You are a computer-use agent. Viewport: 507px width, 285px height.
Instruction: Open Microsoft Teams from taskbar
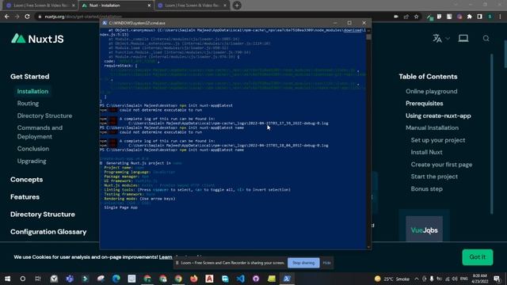tap(70, 279)
